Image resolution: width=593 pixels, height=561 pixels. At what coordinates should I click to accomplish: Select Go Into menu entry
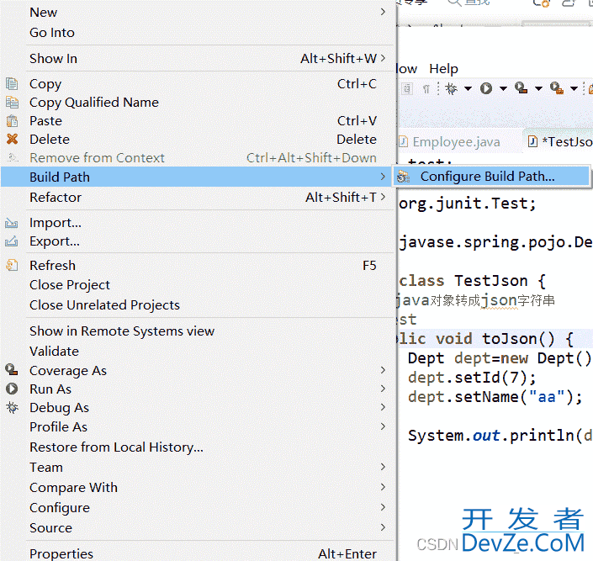[197, 33]
